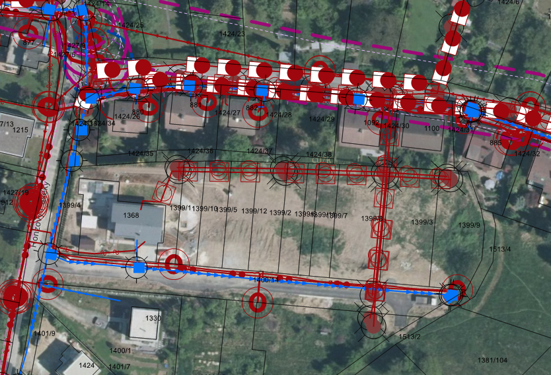Select the red ring symbol below parcel 1400/14
The width and height of the screenshot is (551, 375).
tap(257, 302)
